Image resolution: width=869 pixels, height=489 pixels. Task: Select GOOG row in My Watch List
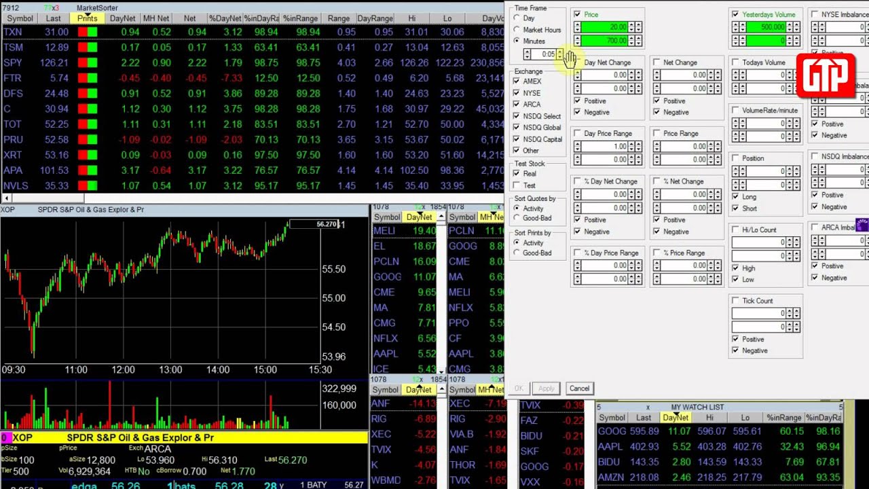(x=719, y=431)
